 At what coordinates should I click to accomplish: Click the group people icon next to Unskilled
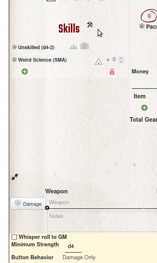click(x=73, y=47)
